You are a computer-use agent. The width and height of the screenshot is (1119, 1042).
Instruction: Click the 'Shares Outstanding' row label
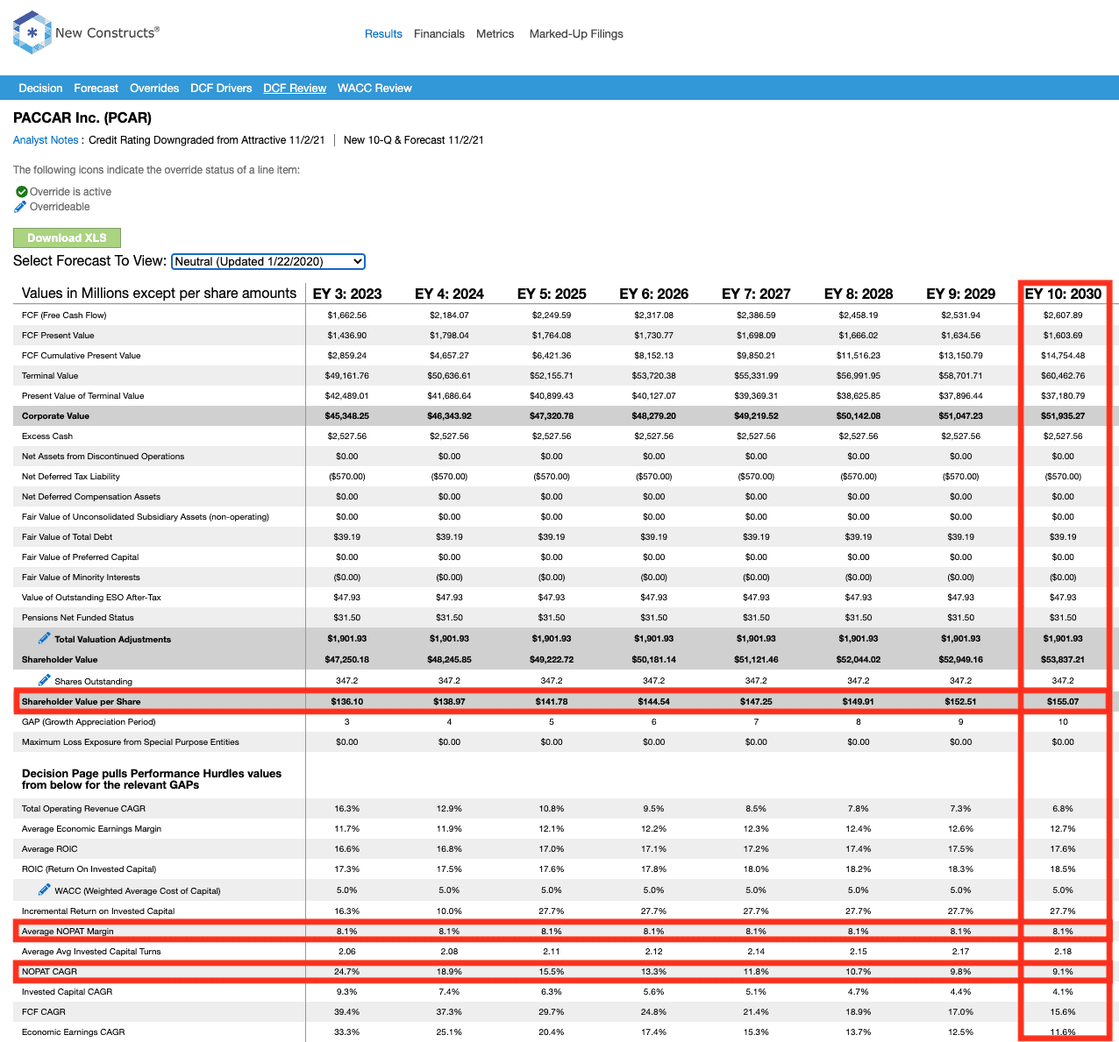point(94,682)
